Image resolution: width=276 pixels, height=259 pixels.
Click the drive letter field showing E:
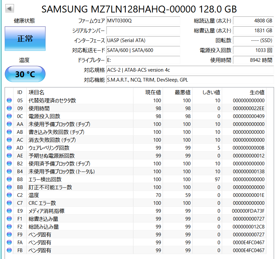143,60
